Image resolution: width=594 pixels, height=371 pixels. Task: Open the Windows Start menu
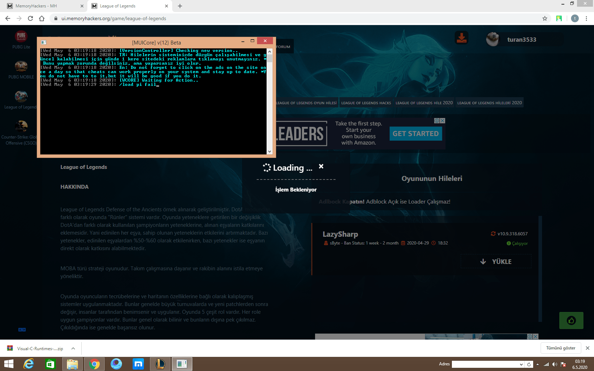(9, 364)
